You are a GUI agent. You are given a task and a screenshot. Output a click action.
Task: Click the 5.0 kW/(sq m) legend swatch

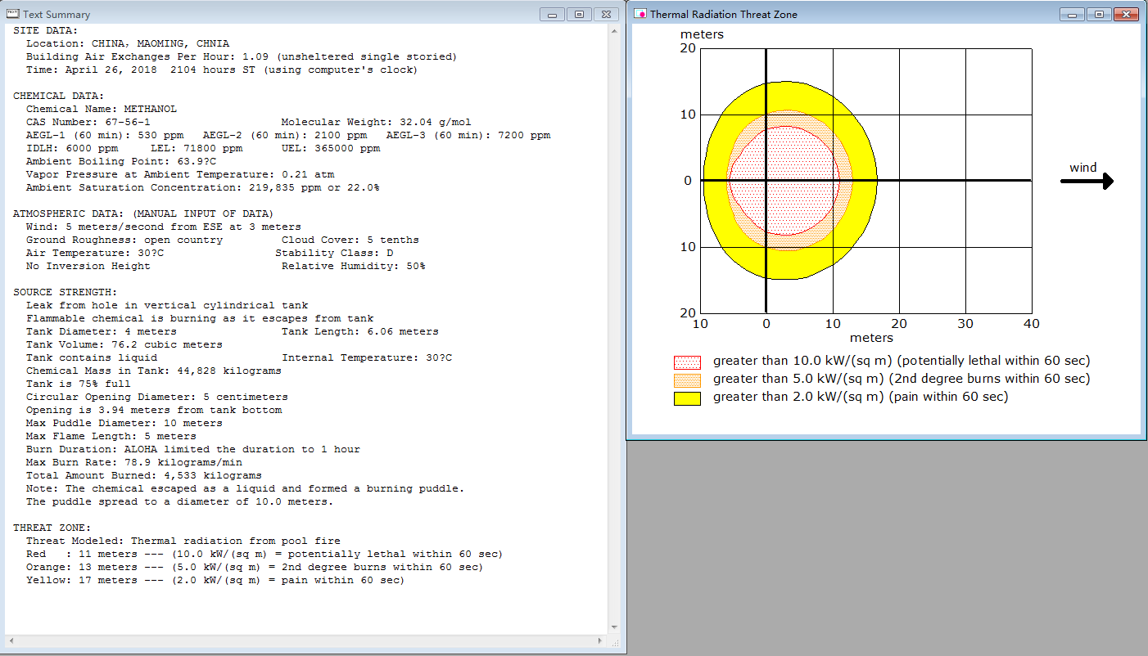pyautogui.click(x=687, y=380)
